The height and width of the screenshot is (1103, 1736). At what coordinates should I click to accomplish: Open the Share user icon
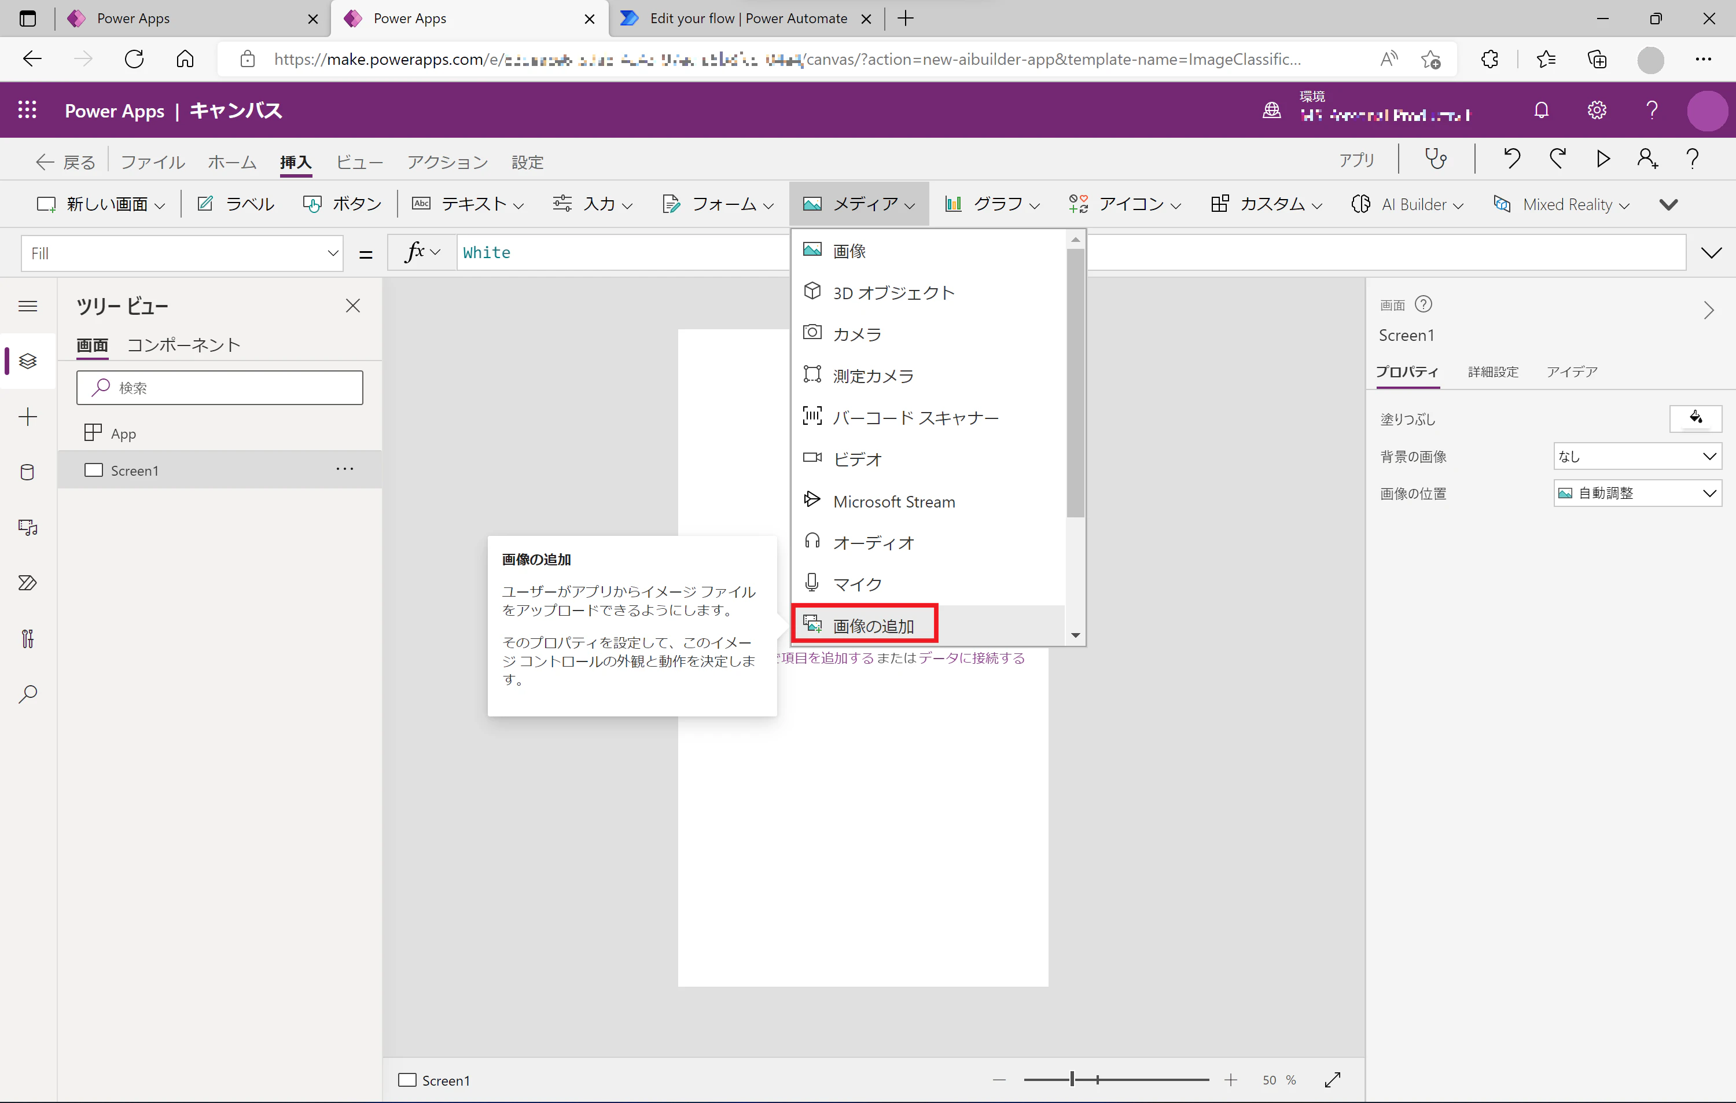[1647, 159]
